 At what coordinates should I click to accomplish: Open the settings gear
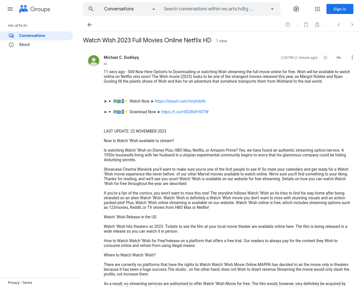pos(296,9)
